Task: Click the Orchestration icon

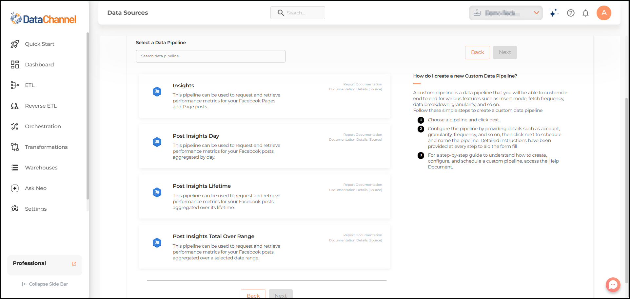Action: coord(15,126)
